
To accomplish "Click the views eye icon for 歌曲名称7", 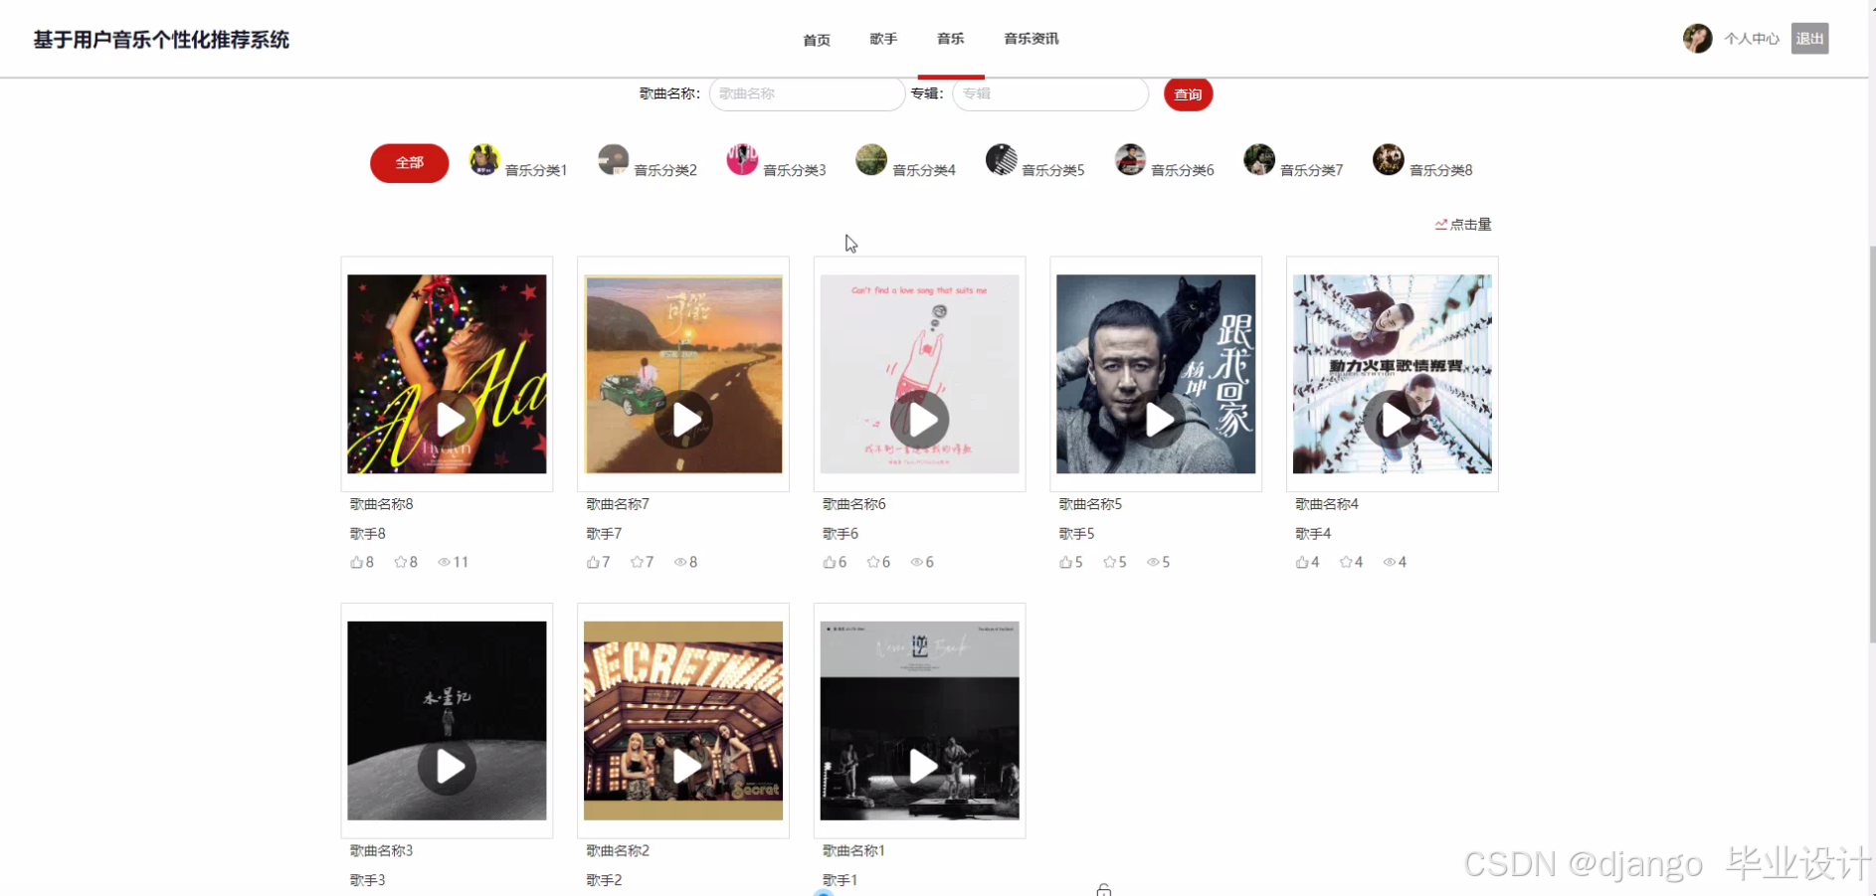I will pyautogui.click(x=680, y=562).
